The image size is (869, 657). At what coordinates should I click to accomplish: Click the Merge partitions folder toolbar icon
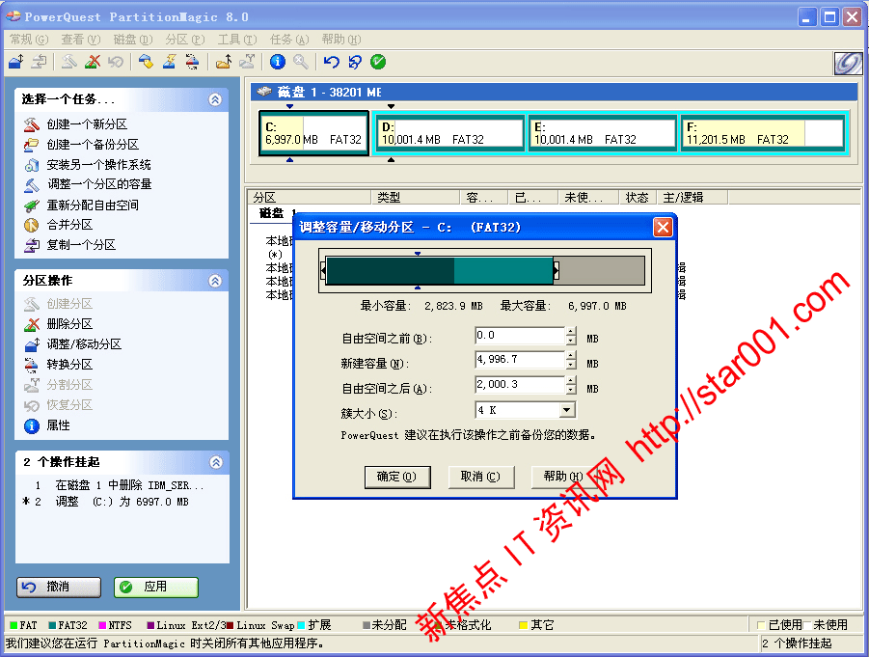point(224,62)
